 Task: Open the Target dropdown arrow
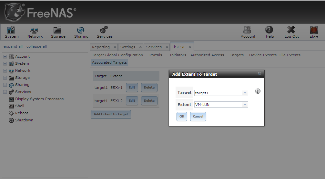[x=245, y=93]
